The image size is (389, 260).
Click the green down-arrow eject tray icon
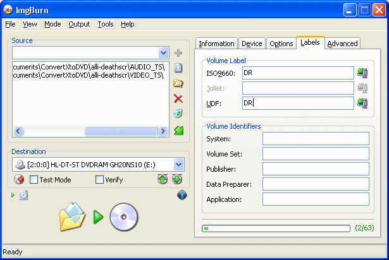177,179
